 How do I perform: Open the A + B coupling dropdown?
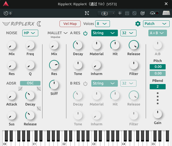tap(158, 33)
